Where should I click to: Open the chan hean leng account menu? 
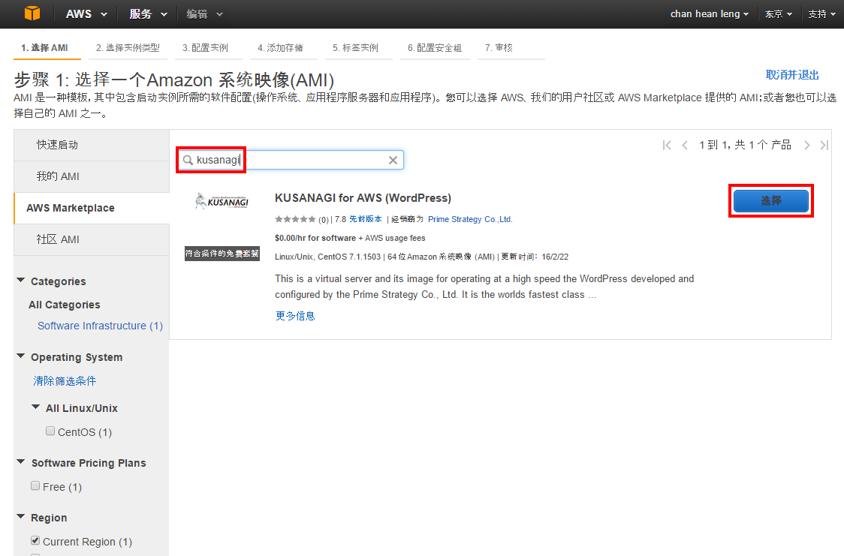(x=710, y=14)
